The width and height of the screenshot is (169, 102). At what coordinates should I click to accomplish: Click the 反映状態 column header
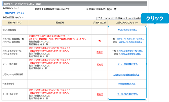click(x=60, y=23)
